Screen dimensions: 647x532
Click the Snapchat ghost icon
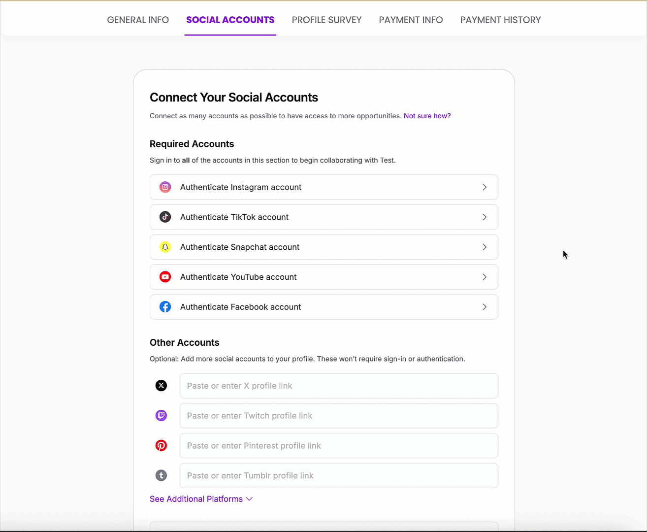coord(165,247)
